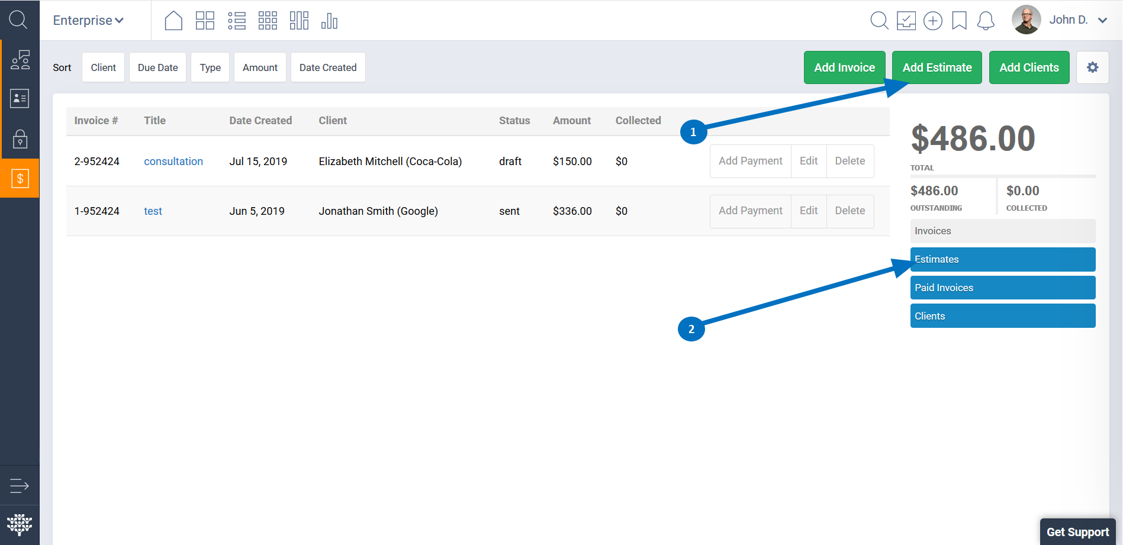Expand the sidebar menu arrow icon

coord(20,486)
